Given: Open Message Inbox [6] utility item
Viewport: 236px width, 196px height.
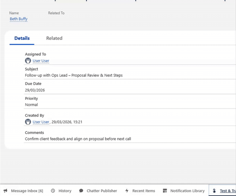Looking at the screenshot, I should tap(23, 191).
